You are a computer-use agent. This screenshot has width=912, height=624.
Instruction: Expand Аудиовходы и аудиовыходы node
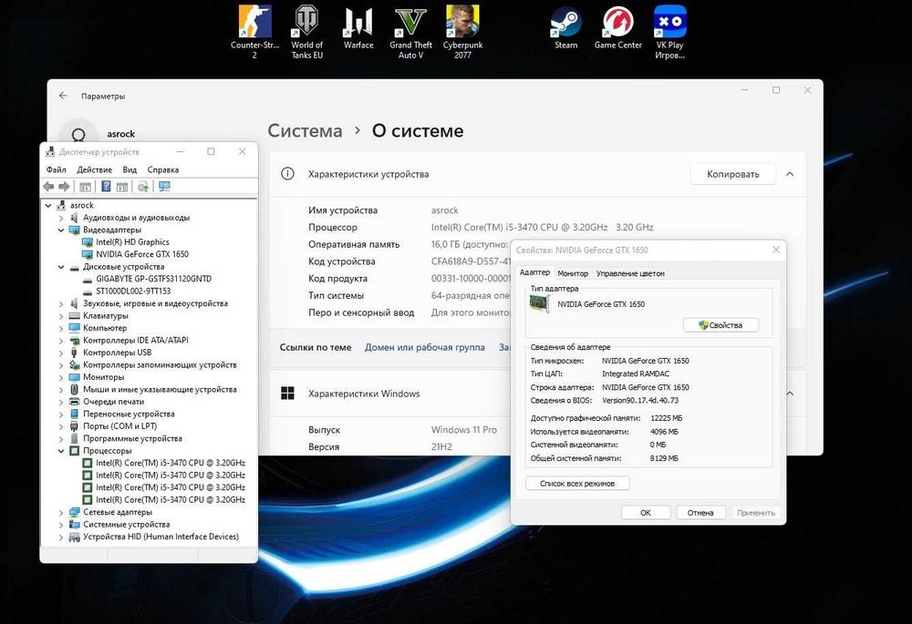(x=61, y=218)
